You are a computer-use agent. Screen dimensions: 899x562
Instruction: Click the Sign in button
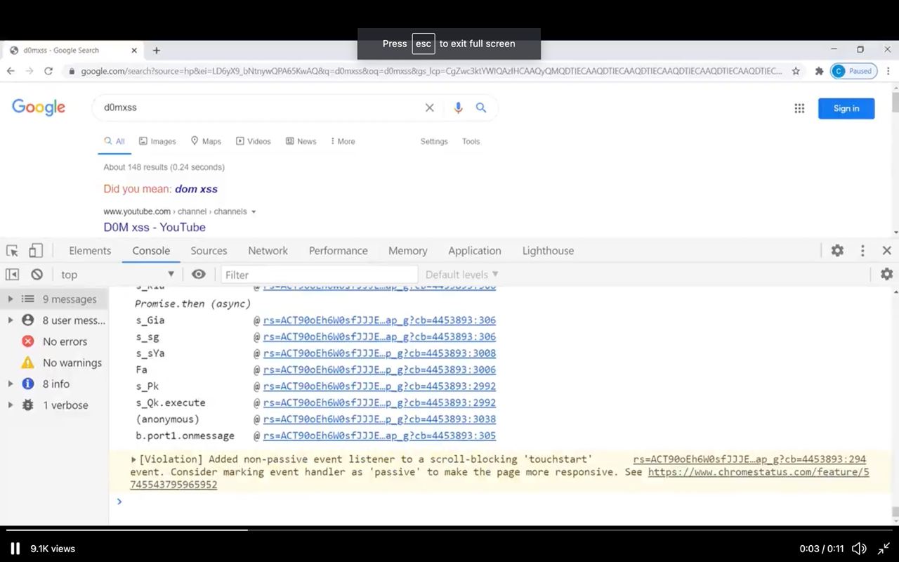pos(846,108)
